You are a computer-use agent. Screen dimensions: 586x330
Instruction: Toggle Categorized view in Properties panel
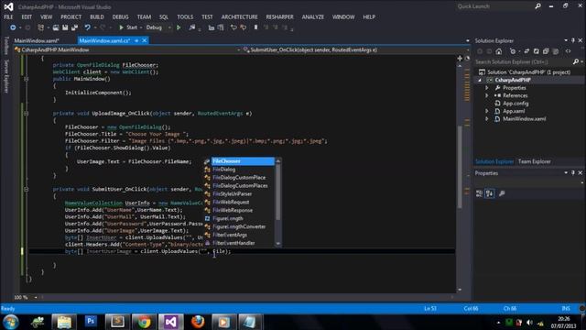coord(480,193)
